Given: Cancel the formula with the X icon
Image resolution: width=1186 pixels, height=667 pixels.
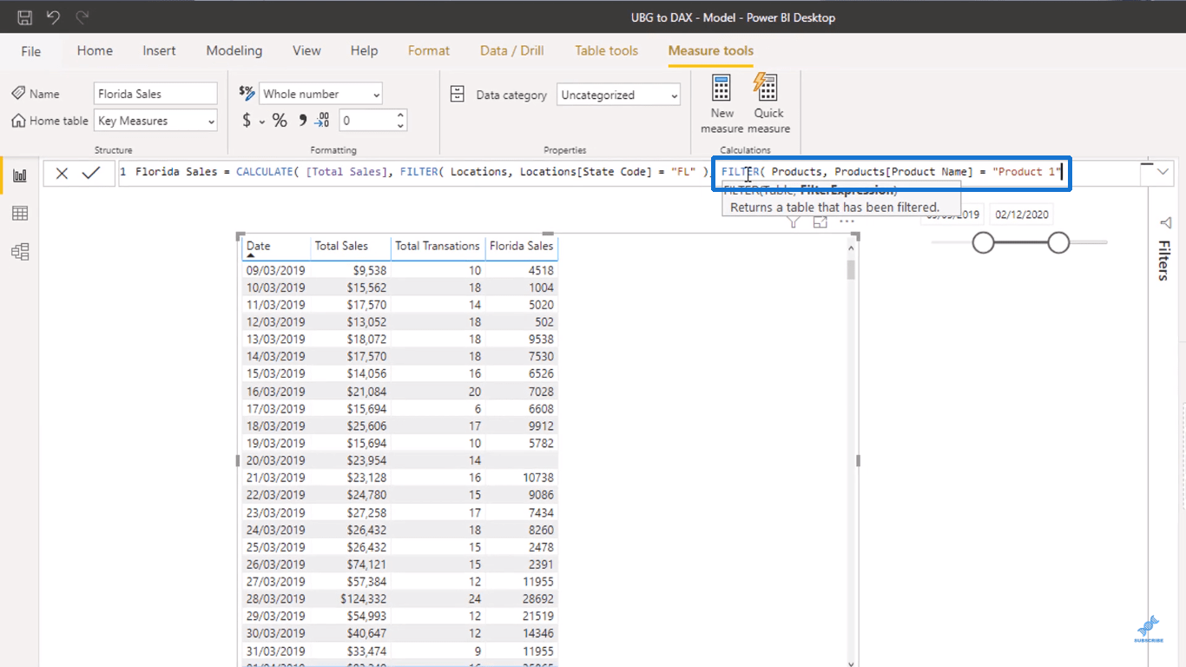Looking at the screenshot, I should click(62, 173).
